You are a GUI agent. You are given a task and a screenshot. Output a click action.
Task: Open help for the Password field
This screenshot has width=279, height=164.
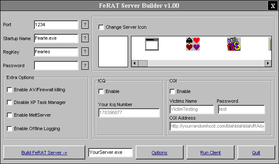(x=85, y=66)
